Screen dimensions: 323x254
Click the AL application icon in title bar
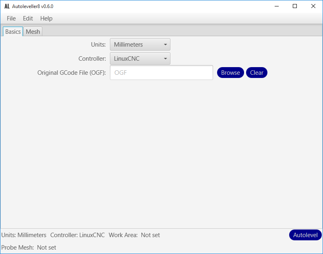tap(7, 6)
